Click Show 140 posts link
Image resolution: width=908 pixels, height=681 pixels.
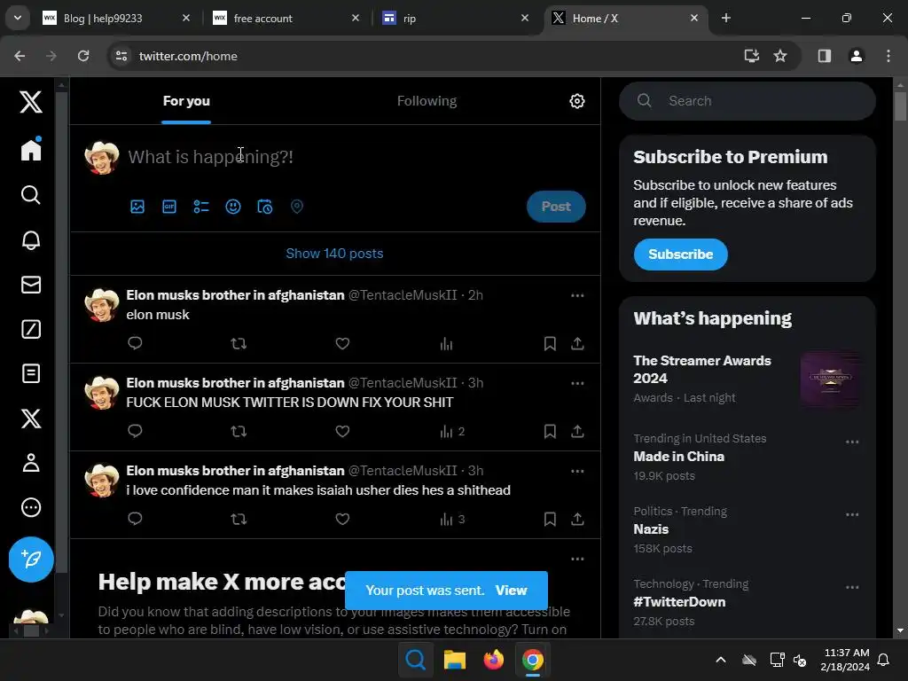[334, 254]
